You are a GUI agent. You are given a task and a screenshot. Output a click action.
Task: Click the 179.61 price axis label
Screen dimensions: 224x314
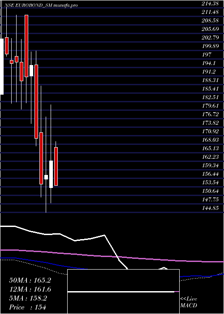tap(210, 105)
